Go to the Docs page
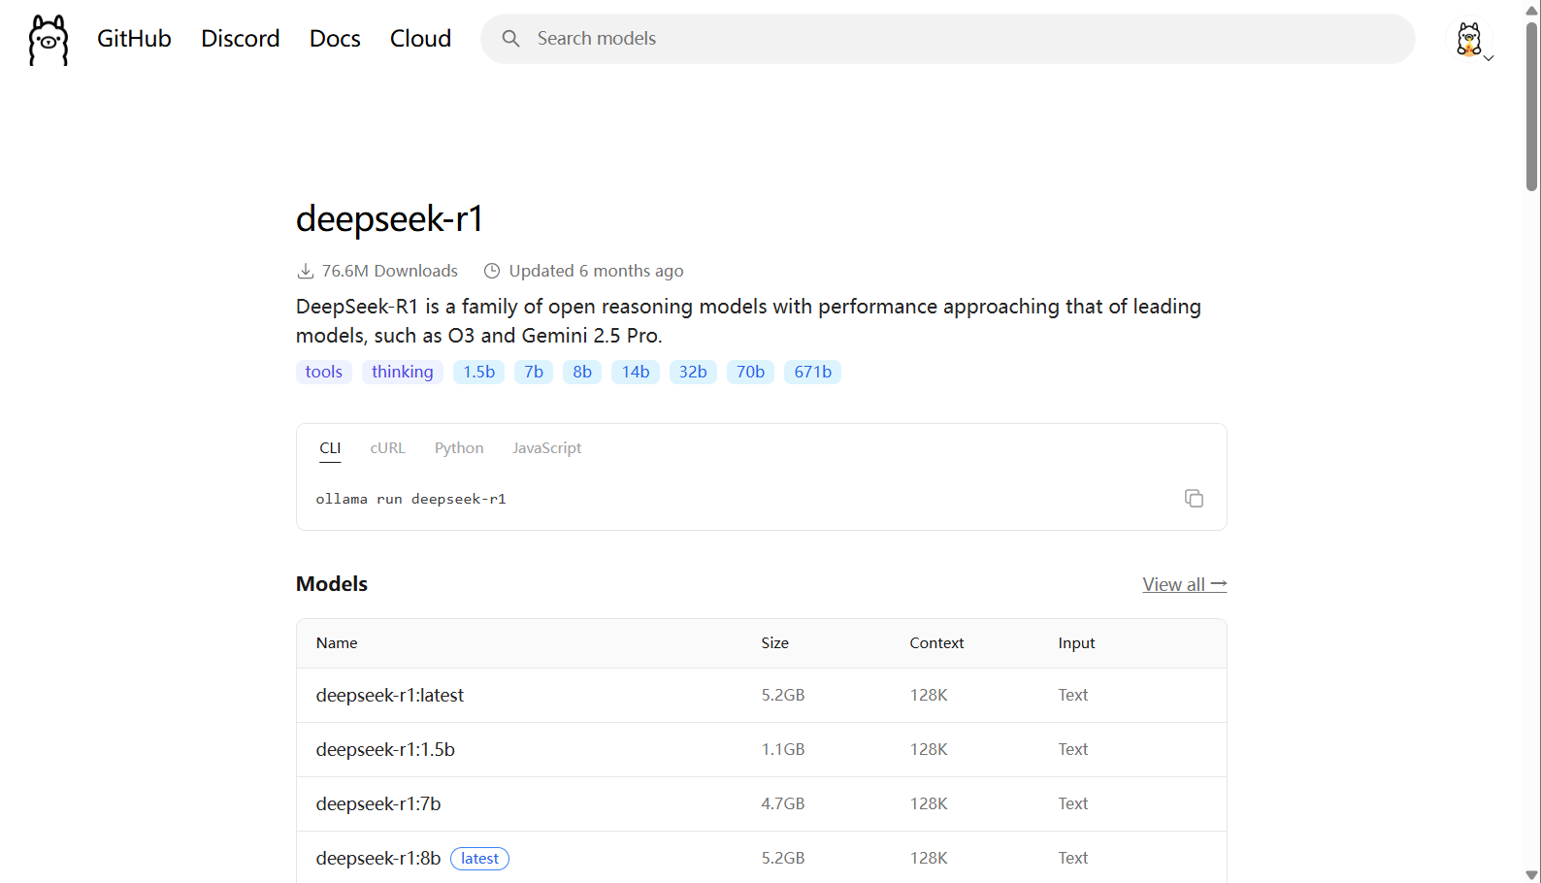1541x883 pixels. 335,39
